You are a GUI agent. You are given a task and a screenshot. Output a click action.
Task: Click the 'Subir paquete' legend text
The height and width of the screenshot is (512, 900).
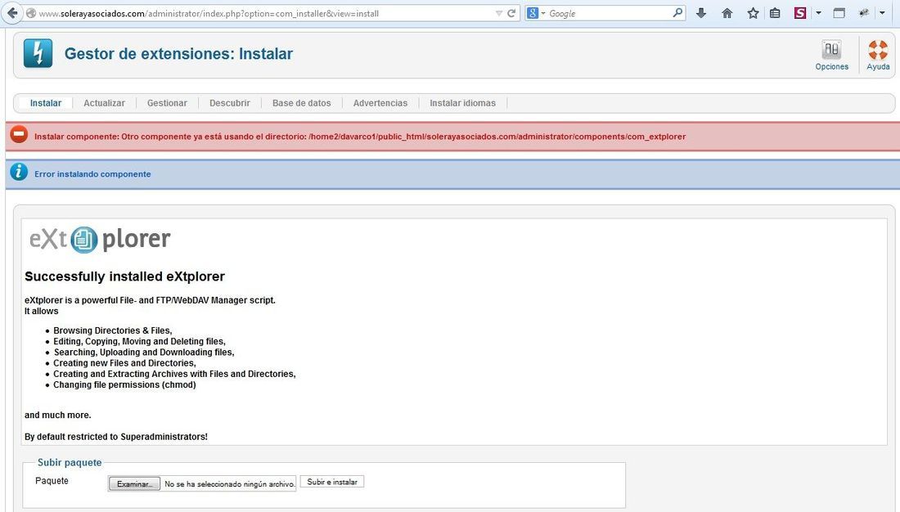click(70, 463)
